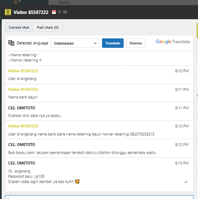Image resolution: width=198 pixels, height=199 pixels.
Task: Click the "ID : angkrang" line
Action: (x=19, y=171)
